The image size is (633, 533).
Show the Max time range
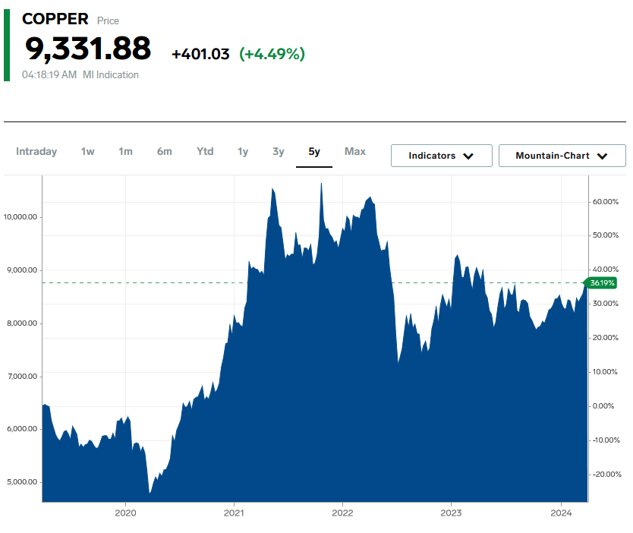[355, 151]
